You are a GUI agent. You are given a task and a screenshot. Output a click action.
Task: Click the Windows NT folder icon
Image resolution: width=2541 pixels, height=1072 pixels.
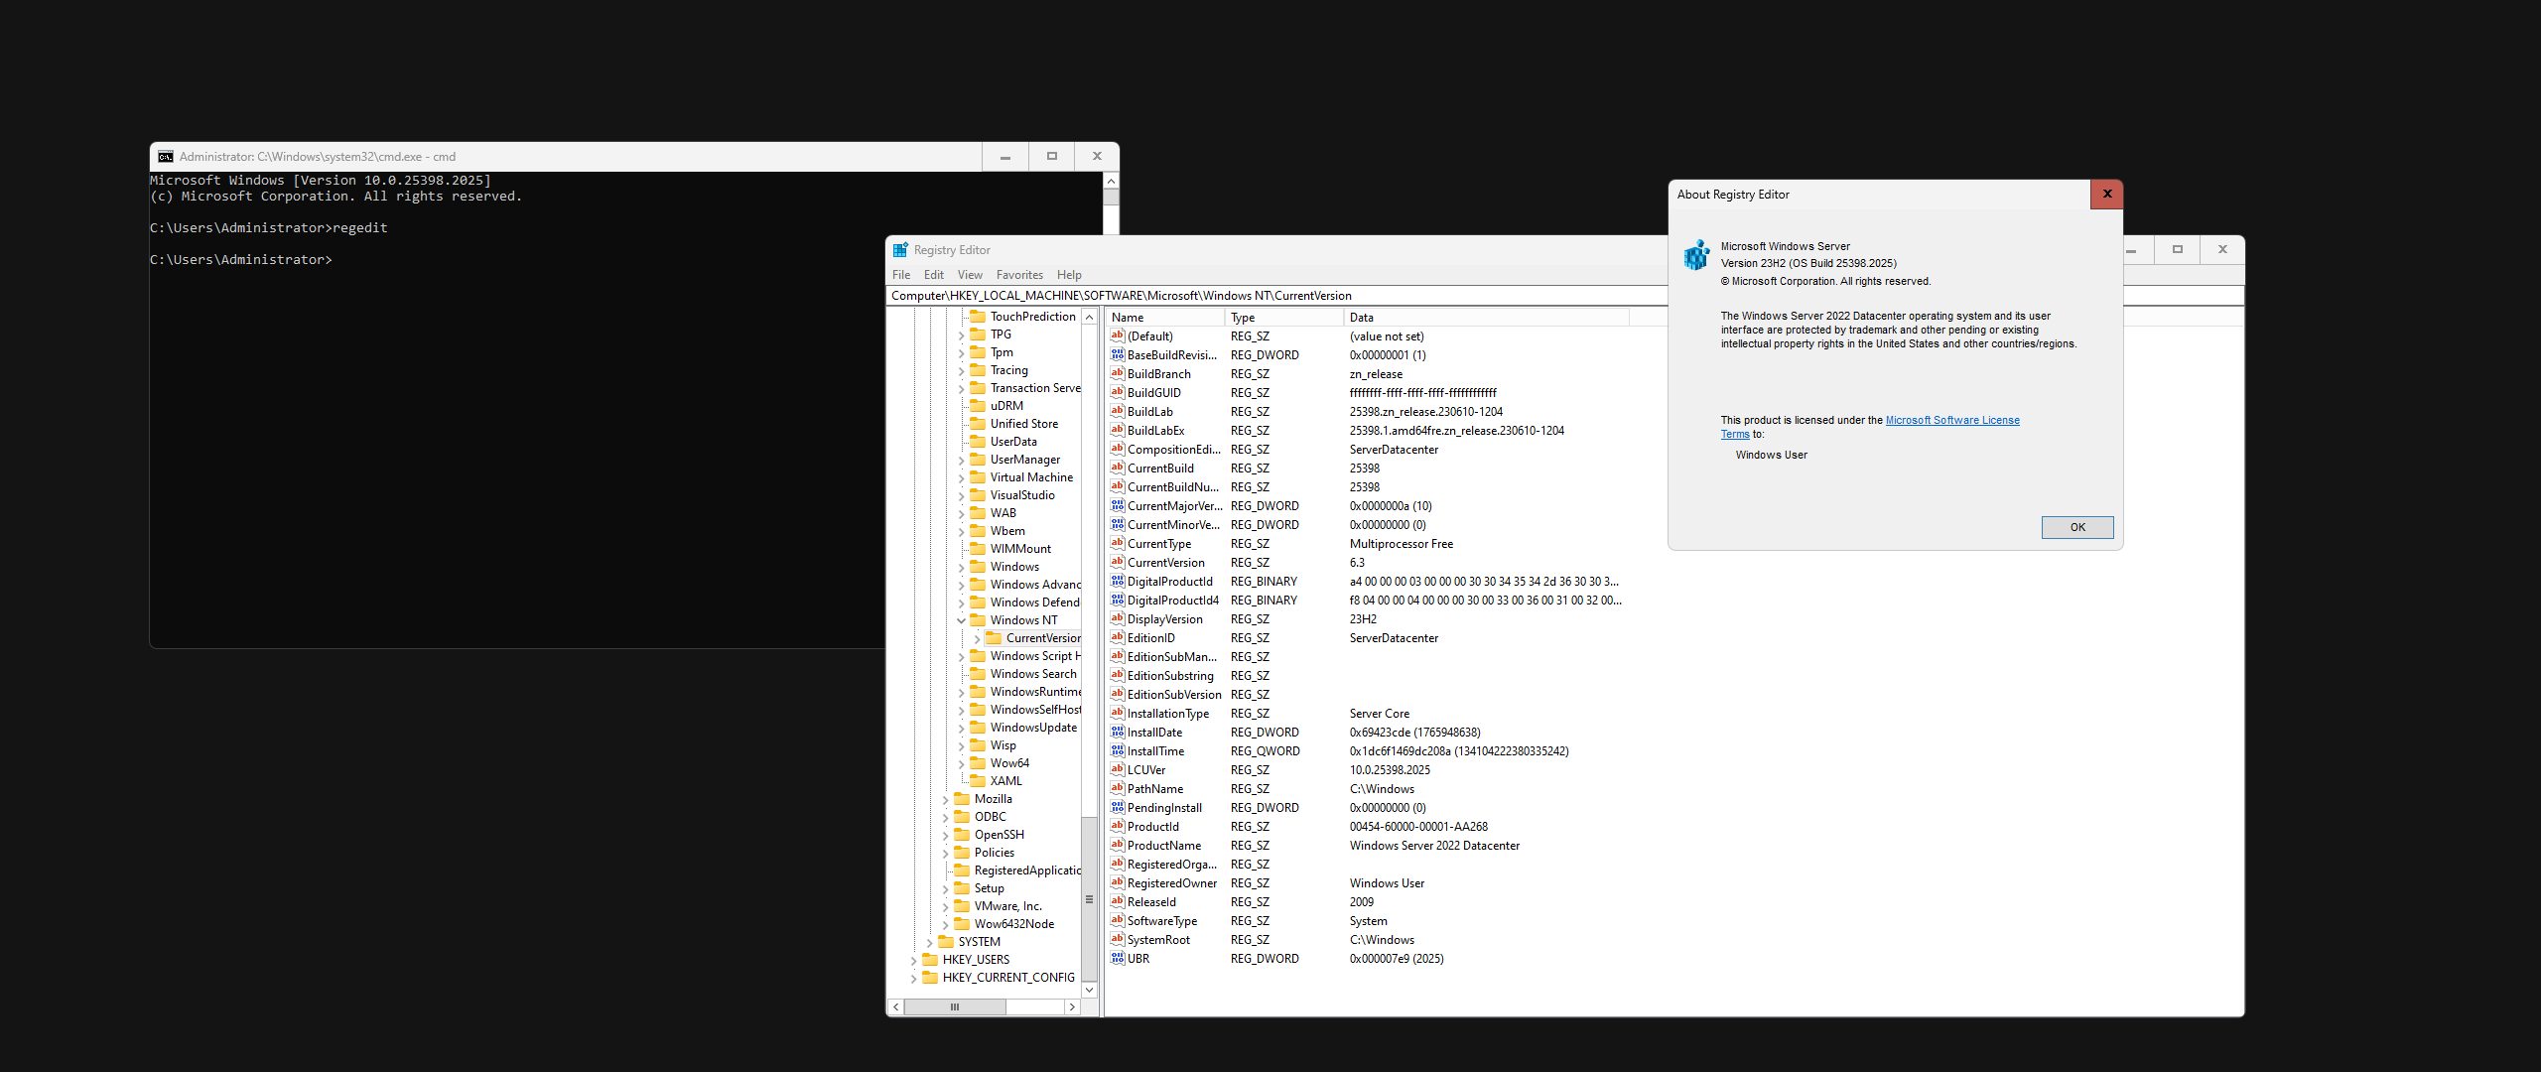point(978,620)
